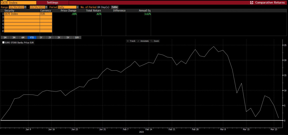Click the Jan 31 x-axis date label
288x135 pixels.
pos(103,129)
